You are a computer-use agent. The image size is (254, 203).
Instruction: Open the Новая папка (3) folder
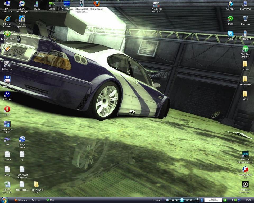click(37, 187)
